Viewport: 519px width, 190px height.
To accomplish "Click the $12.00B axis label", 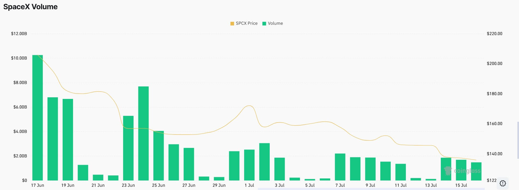I will 19,34.
